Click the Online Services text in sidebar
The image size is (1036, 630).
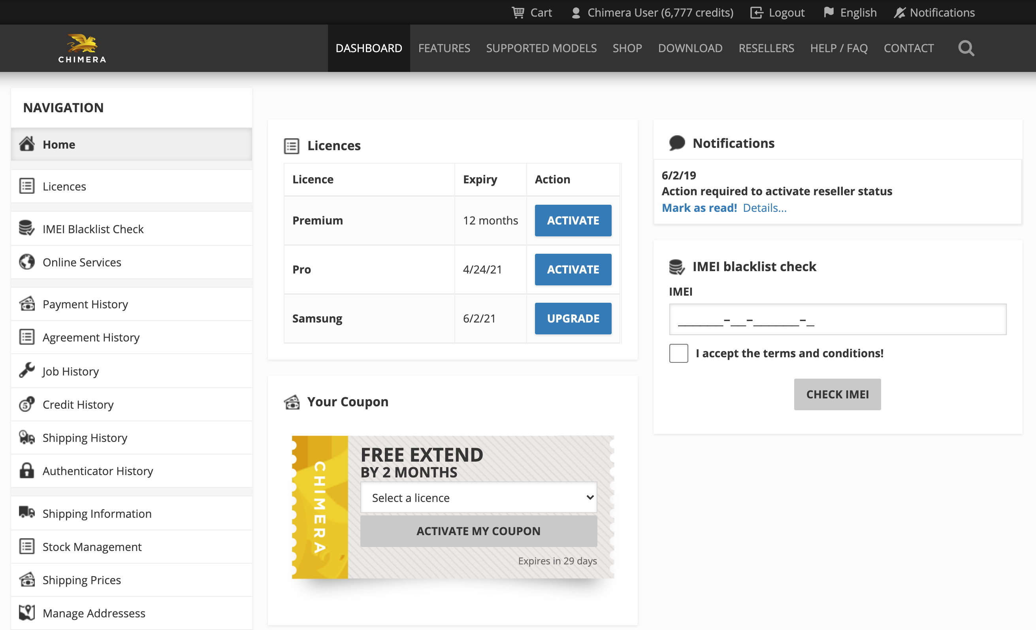tap(82, 262)
